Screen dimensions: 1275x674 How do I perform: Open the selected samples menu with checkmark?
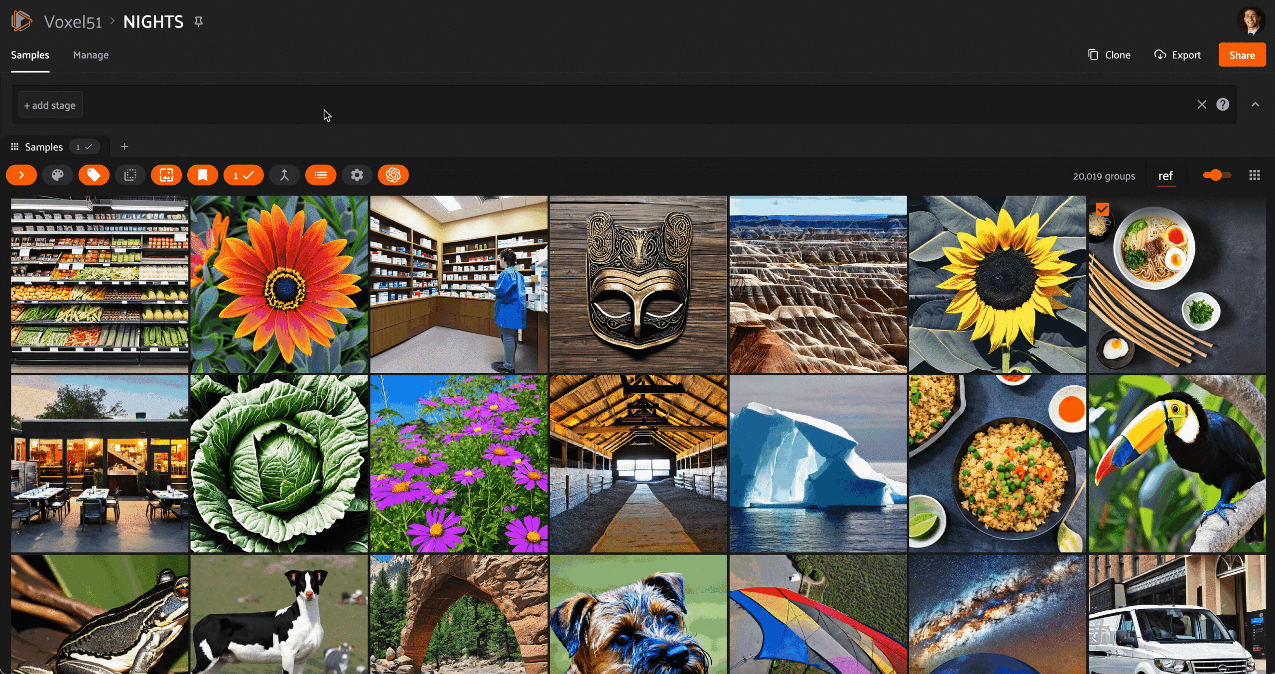point(244,175)
